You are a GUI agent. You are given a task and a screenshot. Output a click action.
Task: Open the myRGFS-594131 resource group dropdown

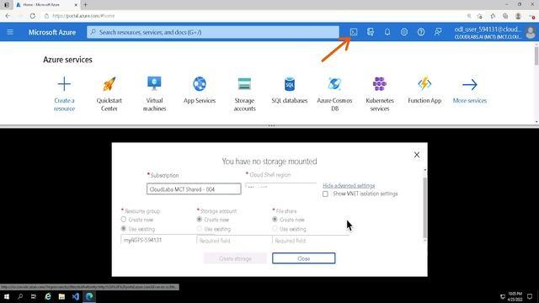[158, 240]
